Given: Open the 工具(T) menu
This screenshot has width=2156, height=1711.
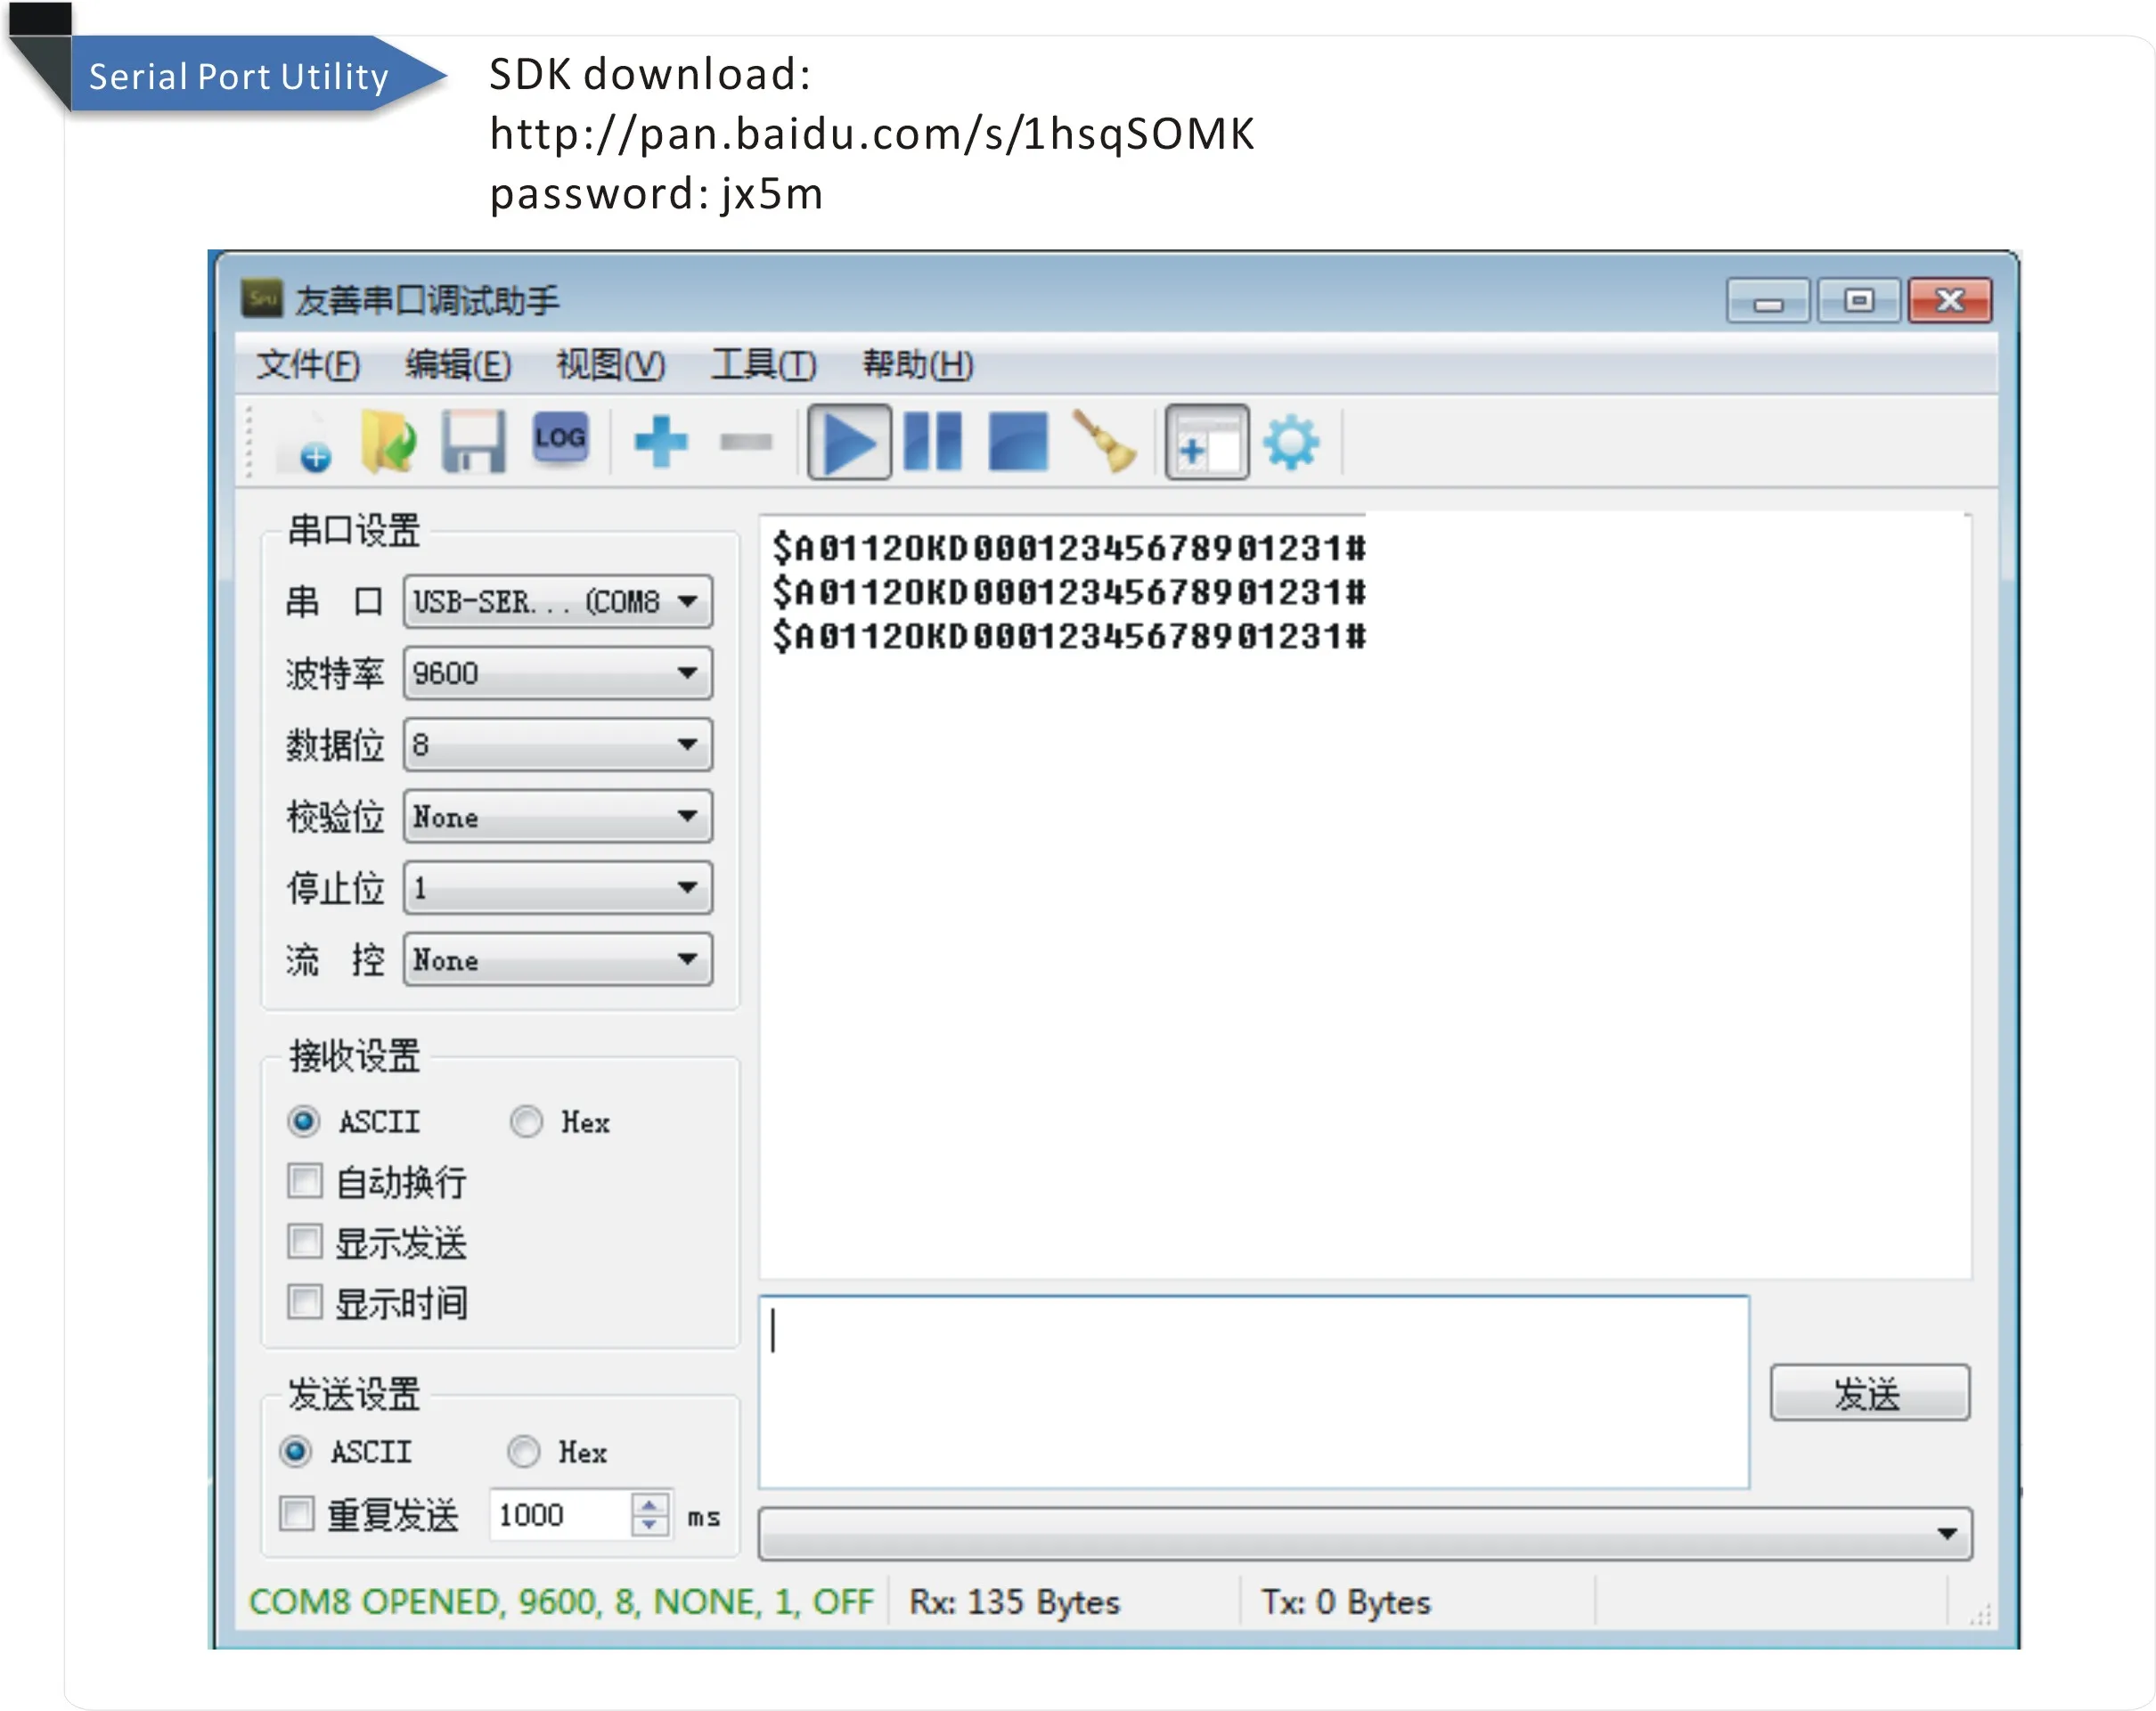Looking at the screenshot, I should coord(763,365).
